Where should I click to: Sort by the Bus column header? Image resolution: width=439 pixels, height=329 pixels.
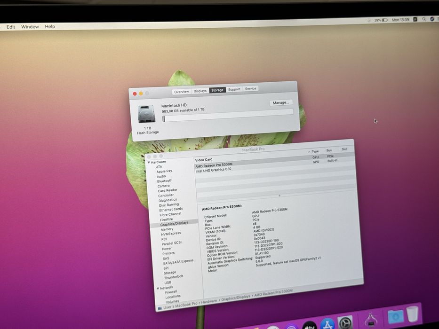(x=329, y=150)
